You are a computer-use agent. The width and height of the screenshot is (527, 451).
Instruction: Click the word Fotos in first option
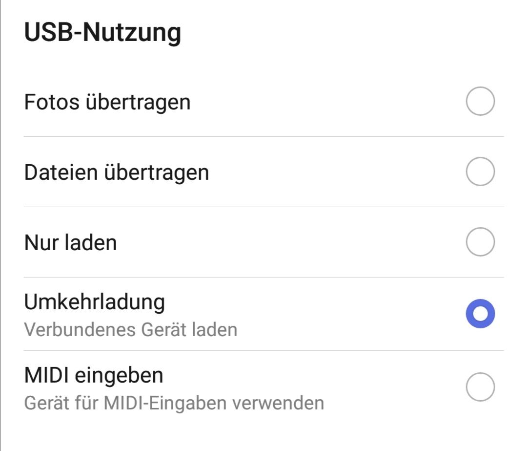click(x=52, y=102)
